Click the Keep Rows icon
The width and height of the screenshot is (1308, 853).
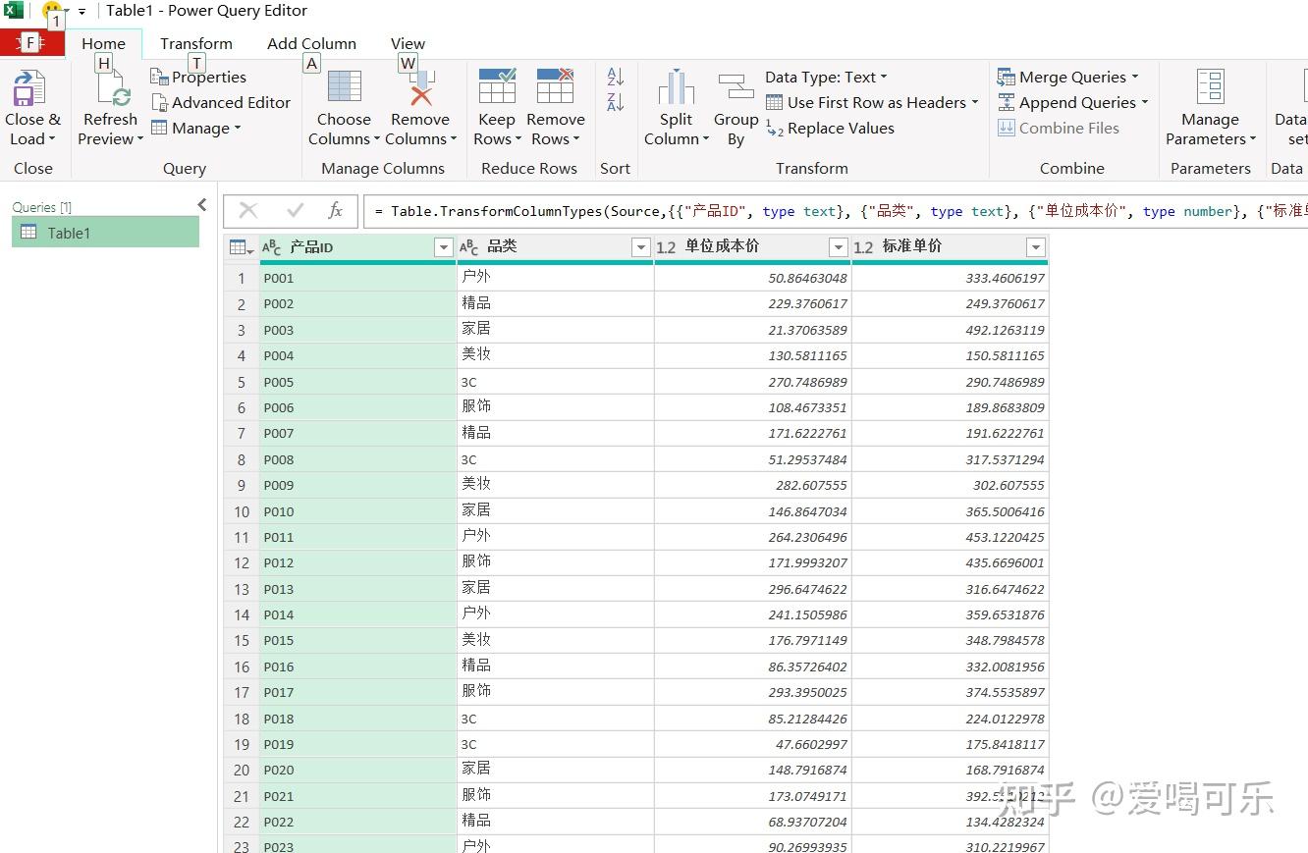[x=496, y=87]
